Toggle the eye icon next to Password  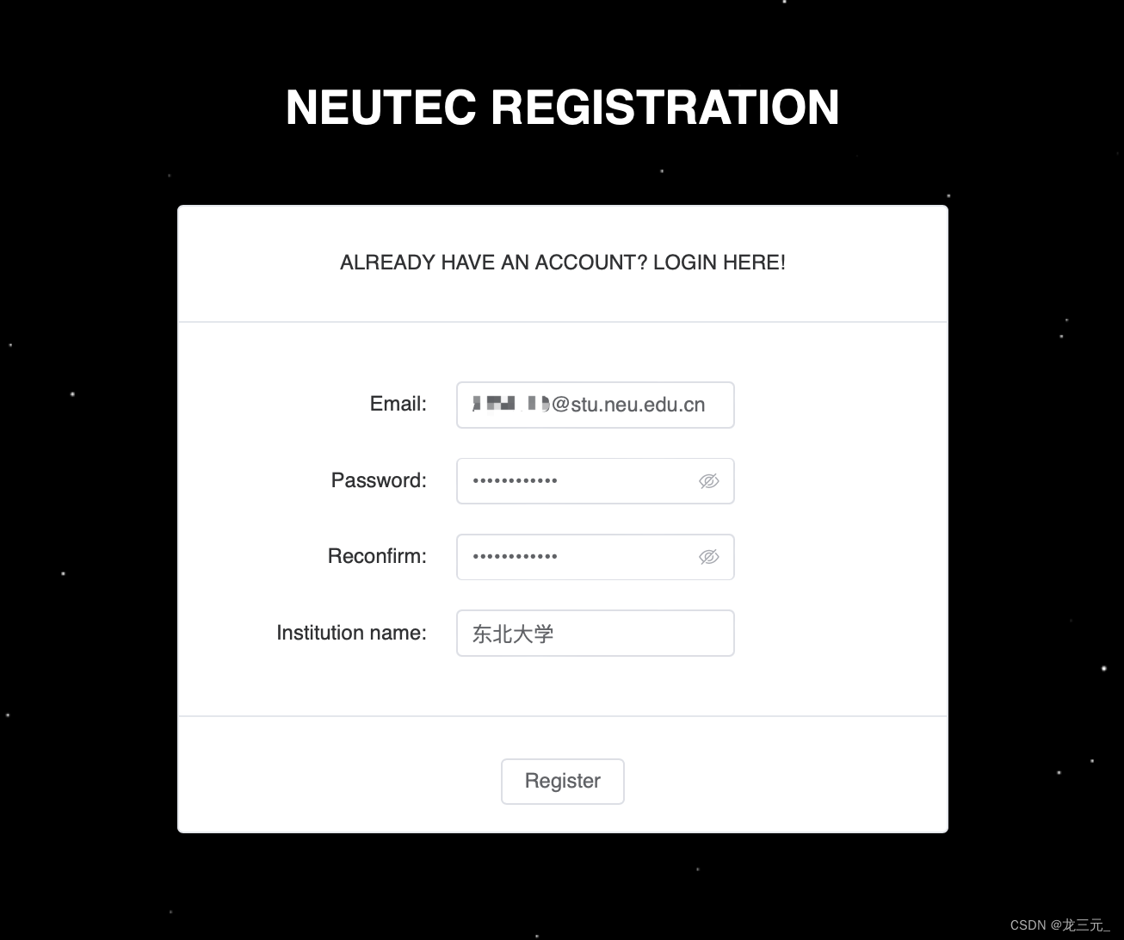708,480
